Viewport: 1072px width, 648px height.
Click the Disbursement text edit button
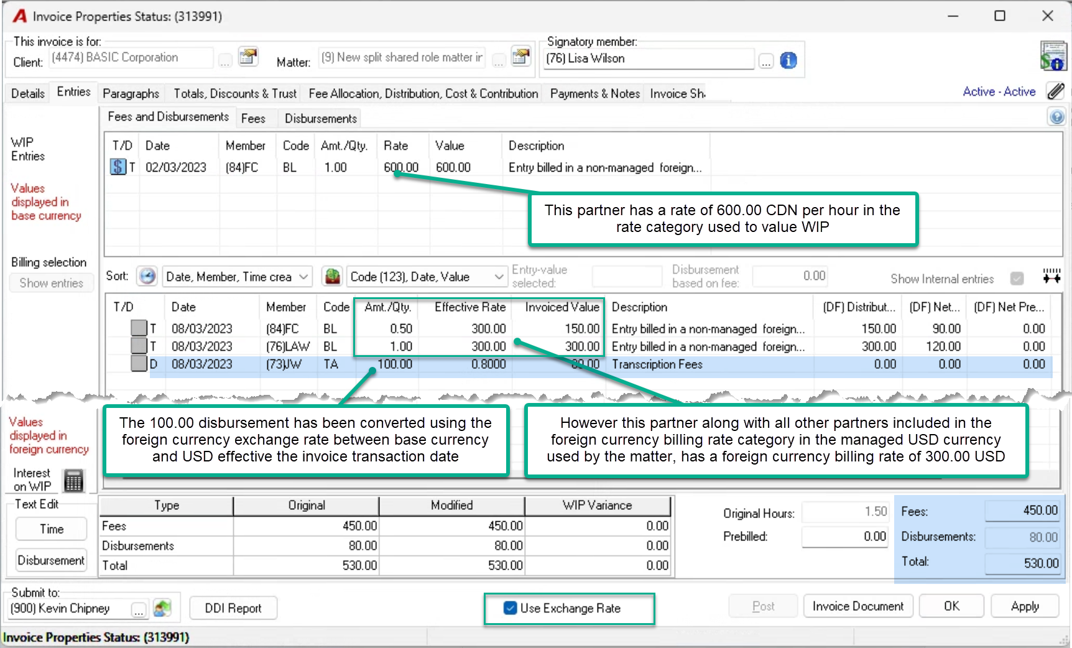pos(52,560)
